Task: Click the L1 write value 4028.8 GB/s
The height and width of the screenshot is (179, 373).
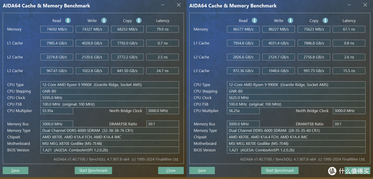Action: [92, 43]
